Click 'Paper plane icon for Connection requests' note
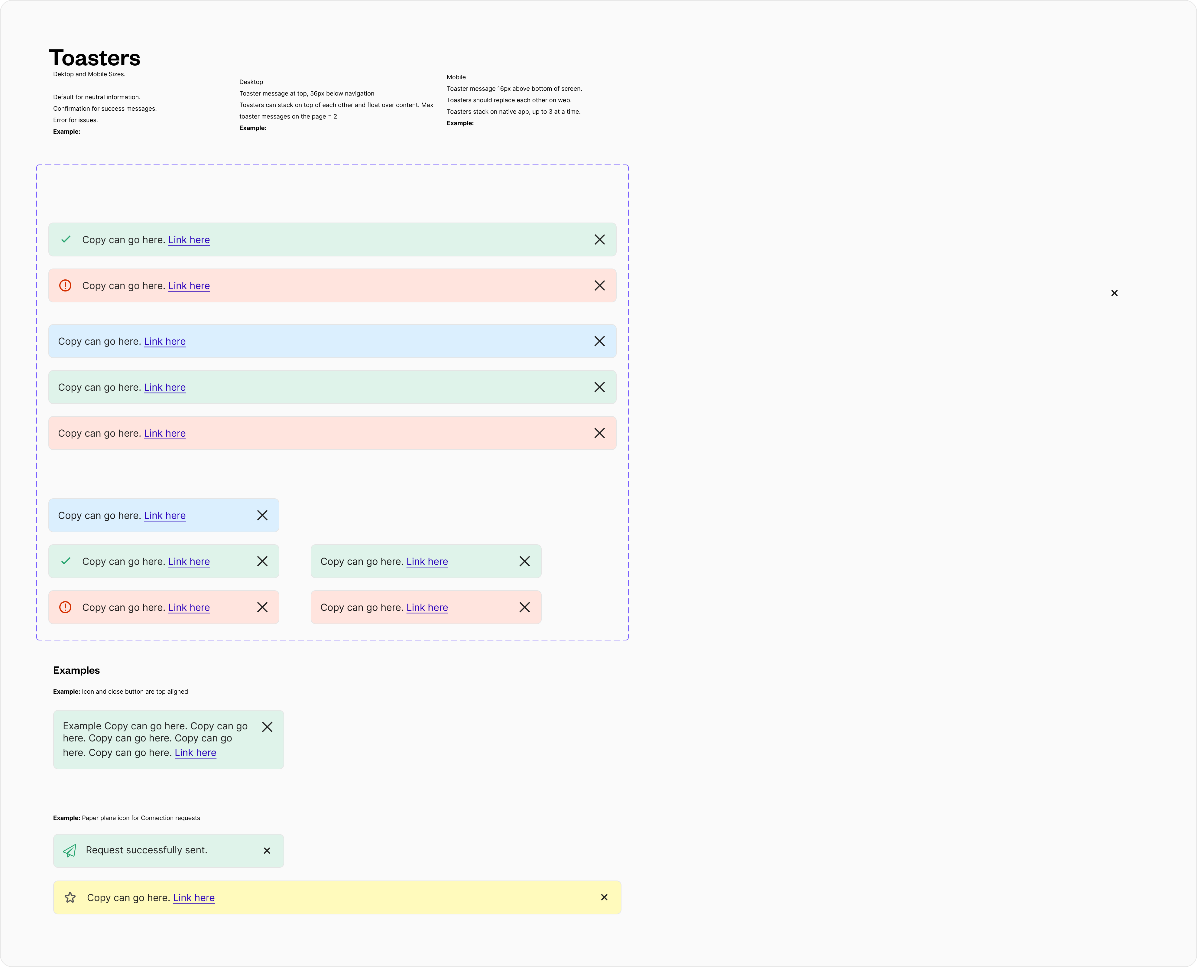This screenshot has width=1197, height=967. point(141,818)
